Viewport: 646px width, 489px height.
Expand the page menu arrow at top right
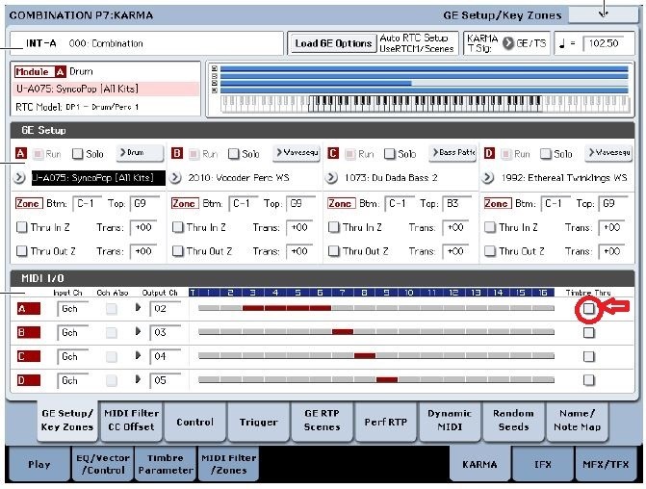tap(603, 14)
